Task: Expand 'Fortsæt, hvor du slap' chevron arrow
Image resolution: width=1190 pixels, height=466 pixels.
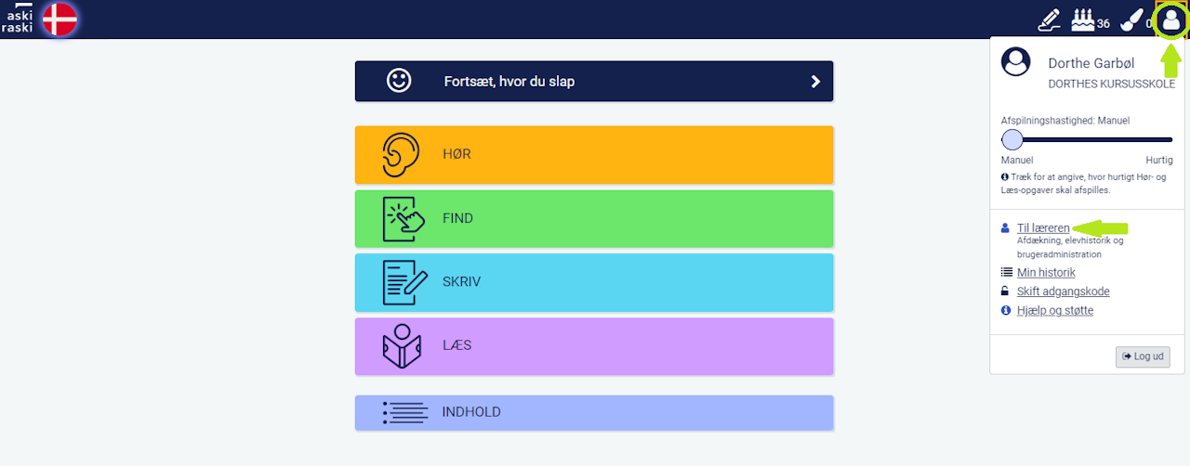Action: 815,82
